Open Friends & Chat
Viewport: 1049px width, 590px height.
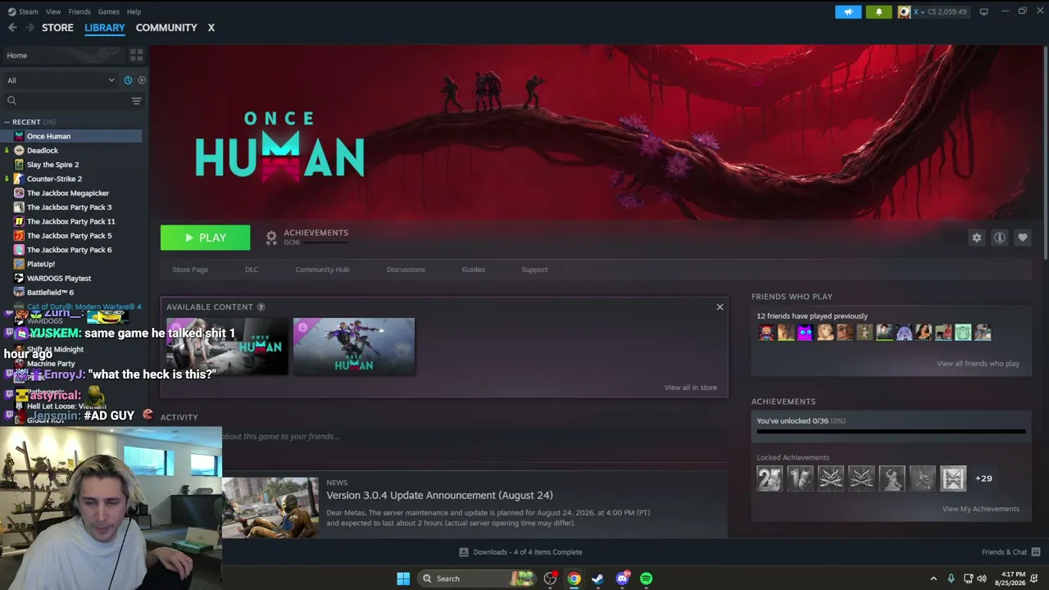(1010, 552)
